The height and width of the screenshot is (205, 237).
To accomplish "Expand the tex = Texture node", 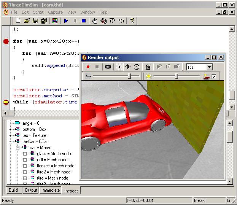I will pyautogui.click(x=10, y=135).
